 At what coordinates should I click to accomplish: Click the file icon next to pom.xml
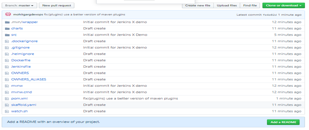pos(7,99)
